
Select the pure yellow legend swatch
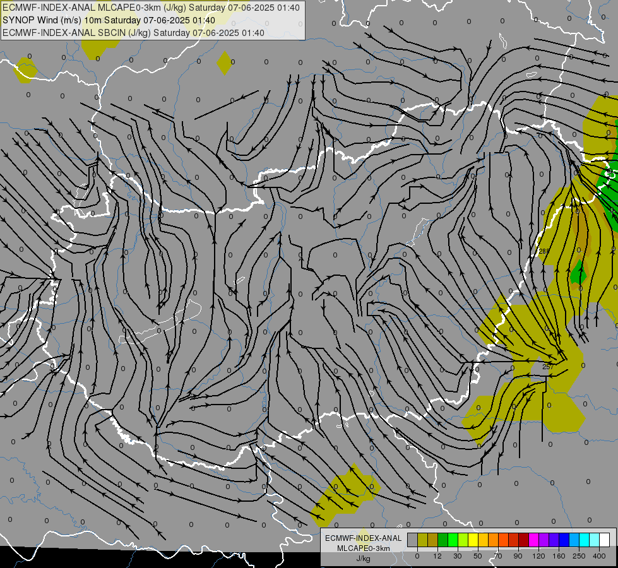coord(473,540)
